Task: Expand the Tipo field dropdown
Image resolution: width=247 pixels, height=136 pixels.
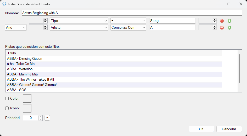Action: pyautogui.click(x=79, y=21)
